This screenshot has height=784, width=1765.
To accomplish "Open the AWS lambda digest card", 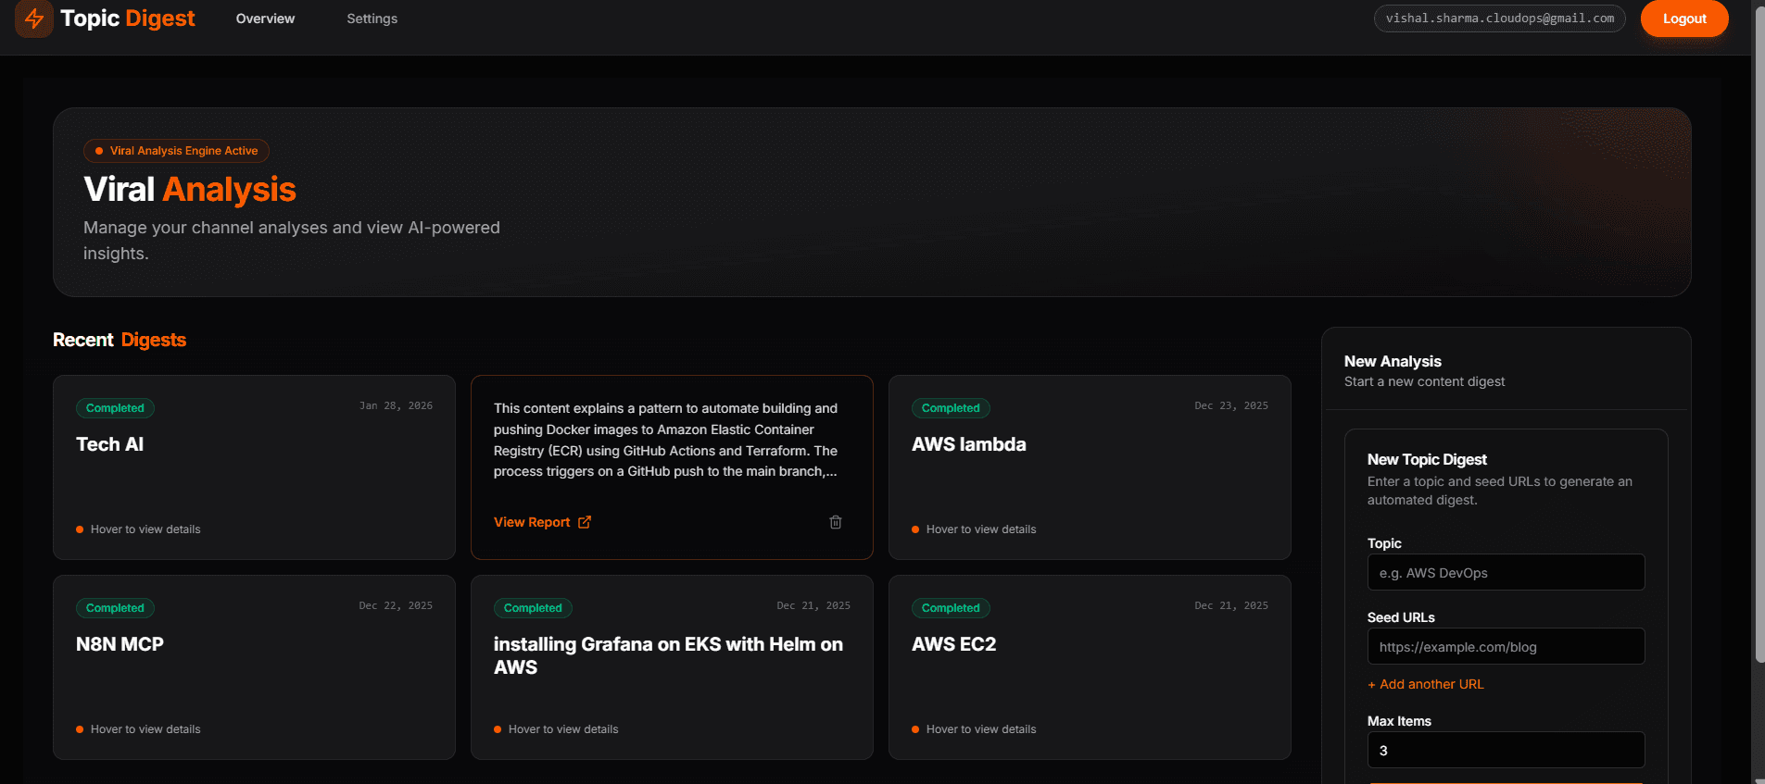I will click(1090, 467).
